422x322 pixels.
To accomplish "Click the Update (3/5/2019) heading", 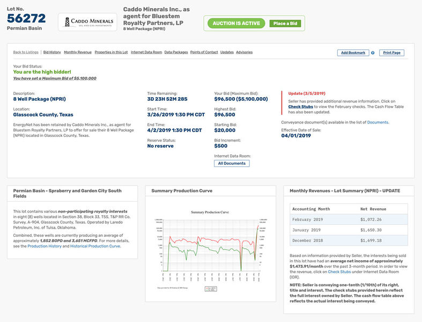I will click(307, 93).
